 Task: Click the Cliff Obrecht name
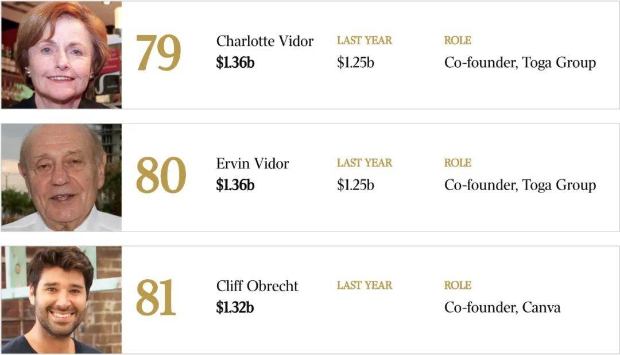point(257,285)
